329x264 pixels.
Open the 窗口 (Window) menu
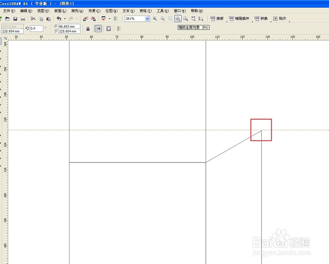(x=180, y=11)
